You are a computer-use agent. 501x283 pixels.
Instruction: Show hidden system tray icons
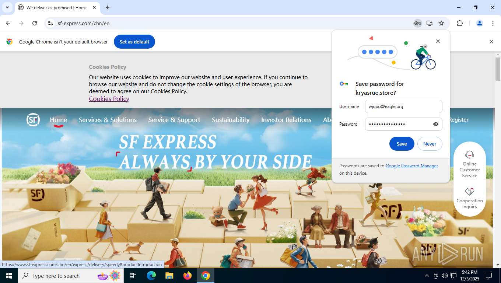[x=427, y=276]
